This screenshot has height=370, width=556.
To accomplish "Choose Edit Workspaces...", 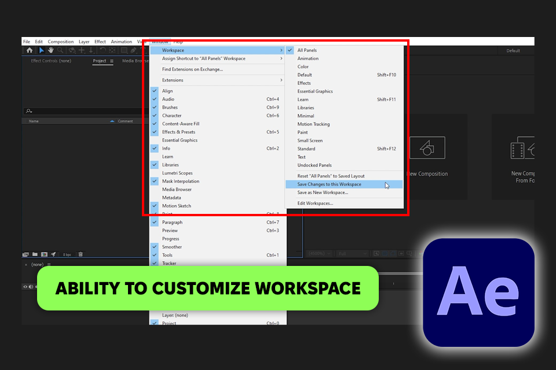I will 344,203.
